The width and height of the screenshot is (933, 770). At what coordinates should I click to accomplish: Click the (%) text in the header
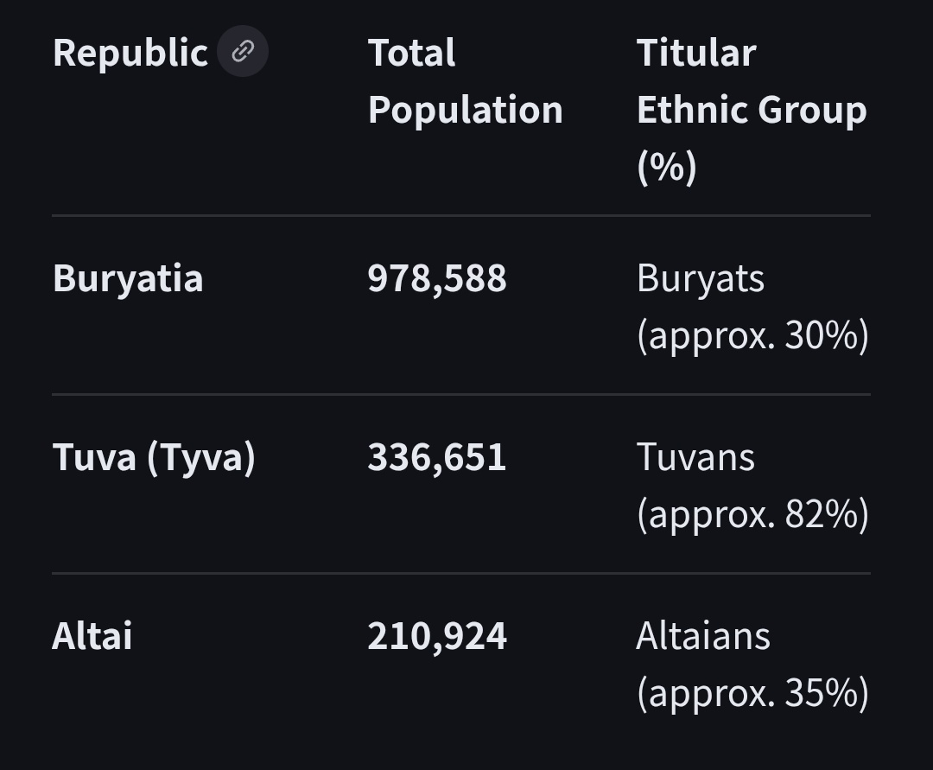pyautogui.click(x=666, y=167)
